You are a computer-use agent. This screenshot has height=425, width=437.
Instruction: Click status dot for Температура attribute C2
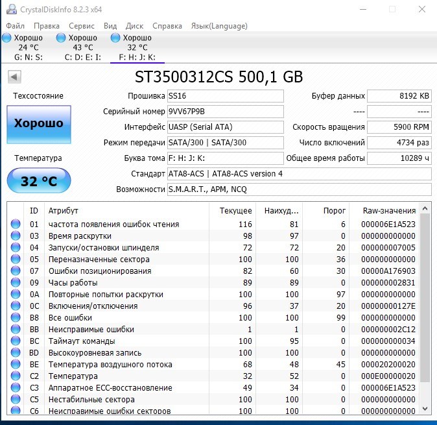pyautogui.click(x=15, y=376)
